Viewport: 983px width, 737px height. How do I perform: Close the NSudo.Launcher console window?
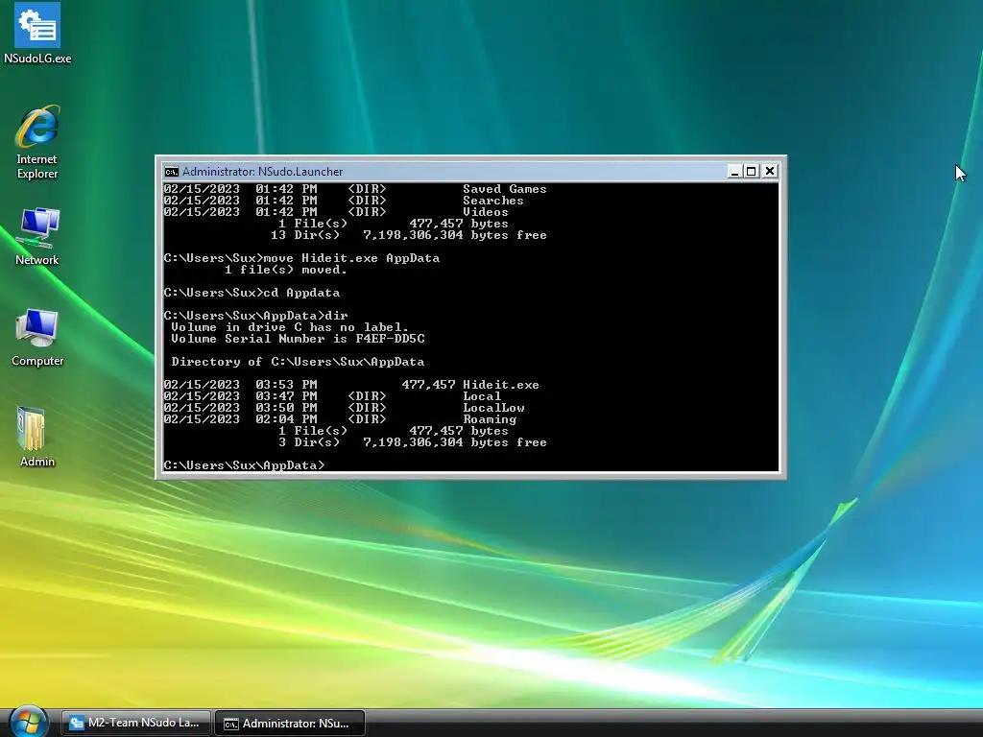(x=770, y=171)
